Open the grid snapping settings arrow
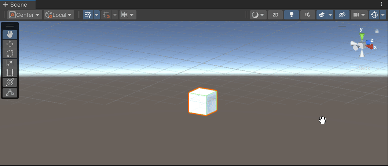The height and width of the screenshot is (166, 388). tap(115, 15)
